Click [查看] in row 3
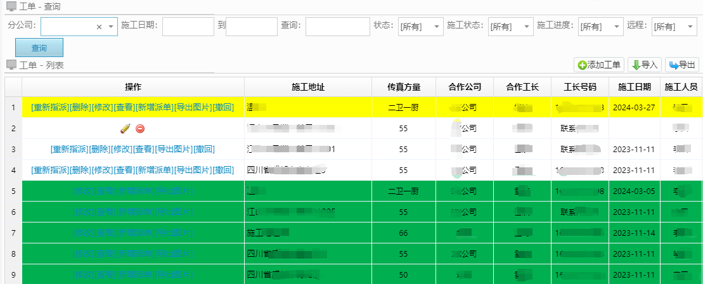 143,150
